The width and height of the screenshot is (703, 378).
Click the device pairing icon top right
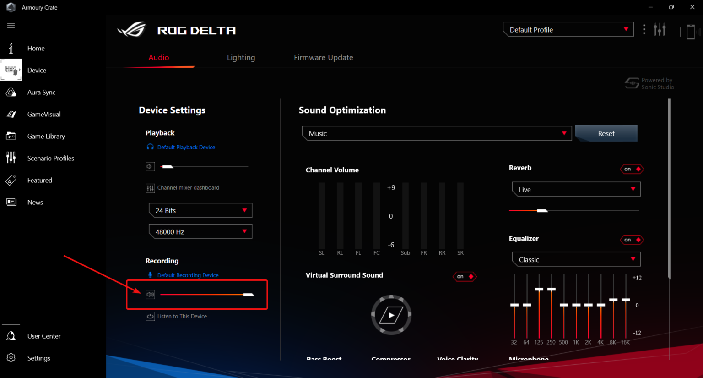pyautogui.click(x=691, y=31)
